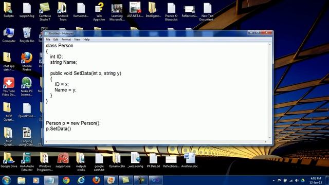Click the Notepad icon in the title bar
The image size is (329, 185).
pyautogui.click(x=47, y=33)
